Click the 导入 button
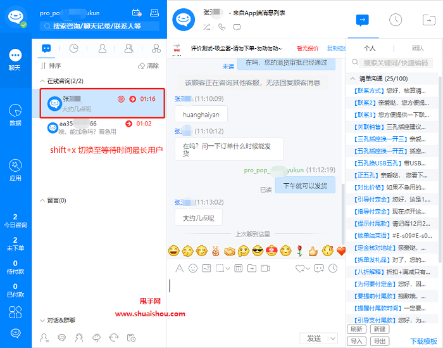The height and width of the screenshot is (348, 443). [356, 341]
